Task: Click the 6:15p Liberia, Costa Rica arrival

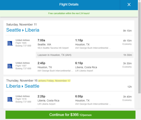Action: [x=79, y=63]
